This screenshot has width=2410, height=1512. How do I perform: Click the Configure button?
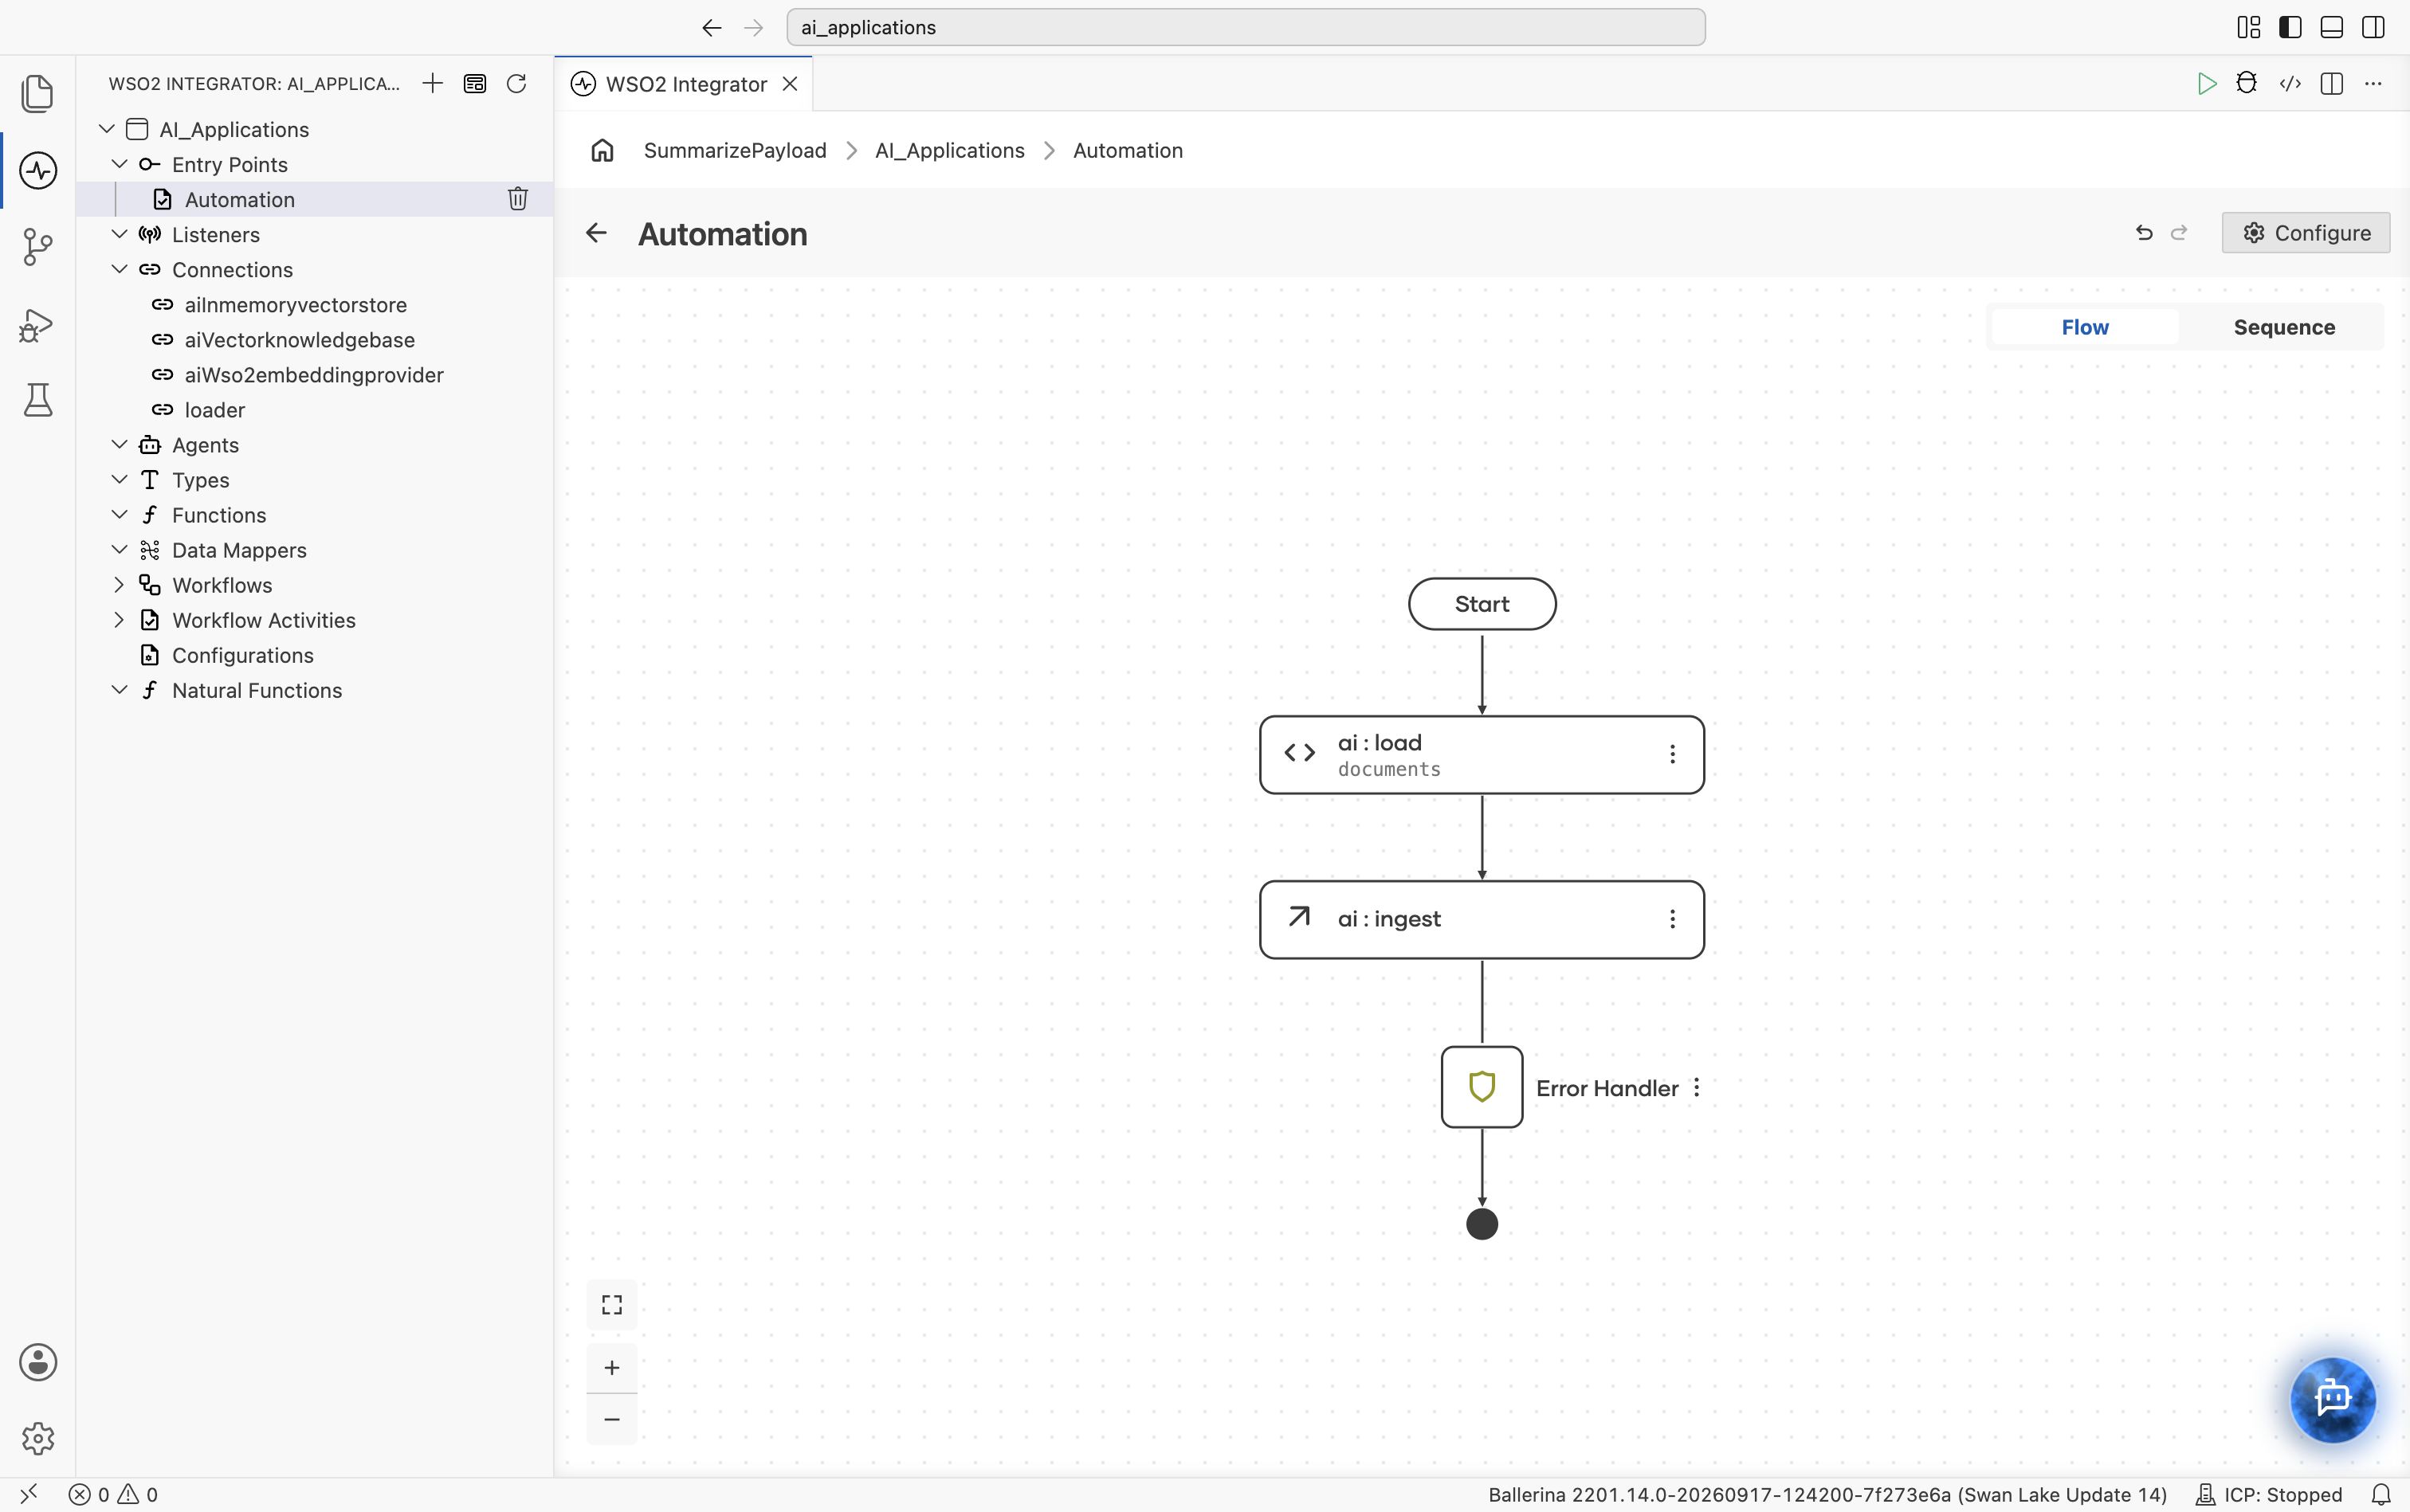coord(2305,232)
